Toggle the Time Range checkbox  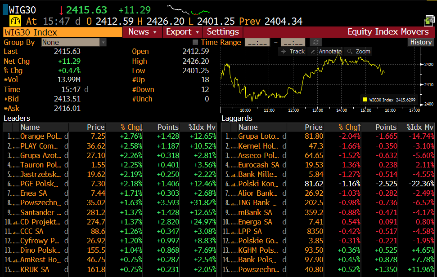coord(195,42)
